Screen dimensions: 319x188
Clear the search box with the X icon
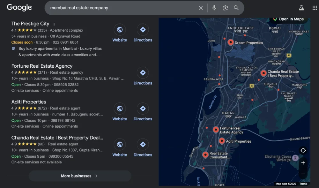click(x=201, y=8)
